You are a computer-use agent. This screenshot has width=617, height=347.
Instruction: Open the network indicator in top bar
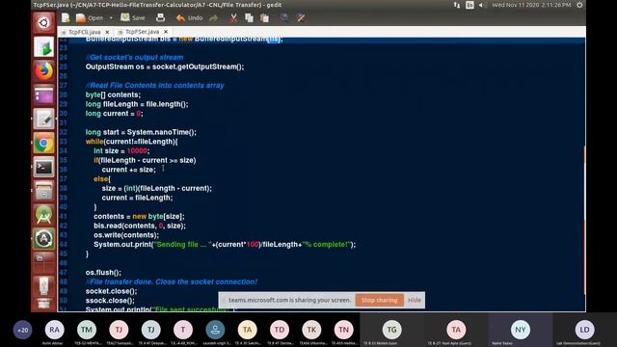click(x=457, y=5)
